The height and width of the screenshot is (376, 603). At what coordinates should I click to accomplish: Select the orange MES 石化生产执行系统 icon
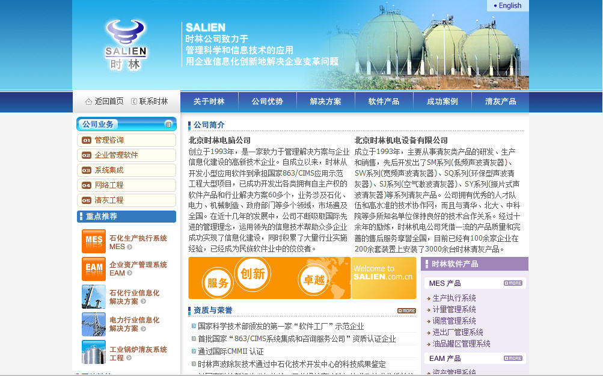pyautogui.click(x=93, y=241)
